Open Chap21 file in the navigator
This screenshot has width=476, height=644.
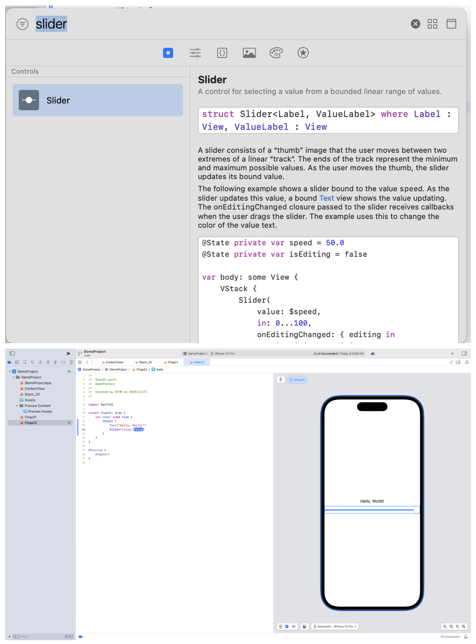pyautogui.click(x=30, y=417)
